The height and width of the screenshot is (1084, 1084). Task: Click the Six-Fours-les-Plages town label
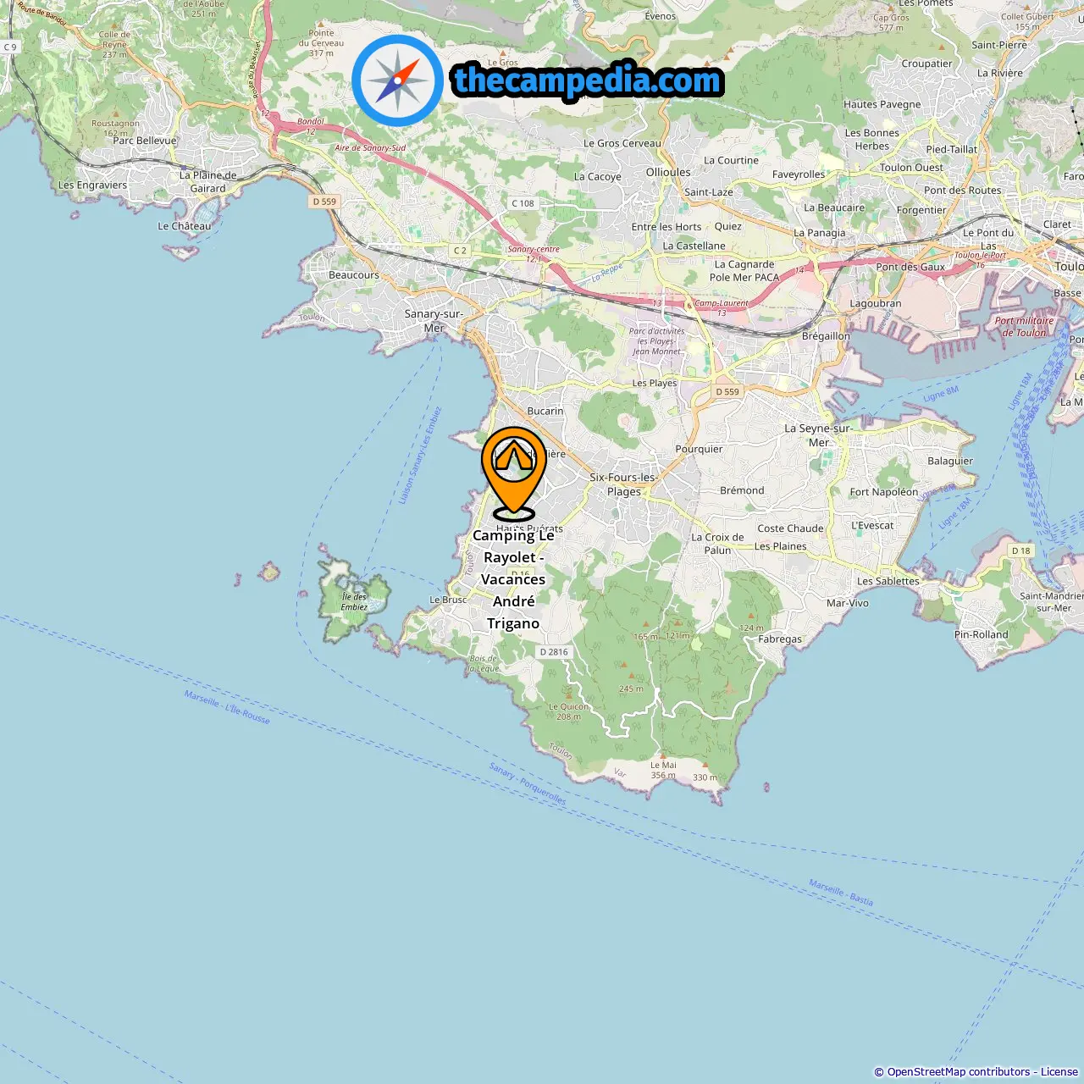624,484
